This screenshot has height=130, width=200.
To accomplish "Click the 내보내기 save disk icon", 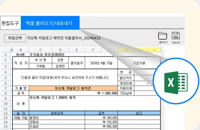I will pyautogui.click(x=176, y=36).
